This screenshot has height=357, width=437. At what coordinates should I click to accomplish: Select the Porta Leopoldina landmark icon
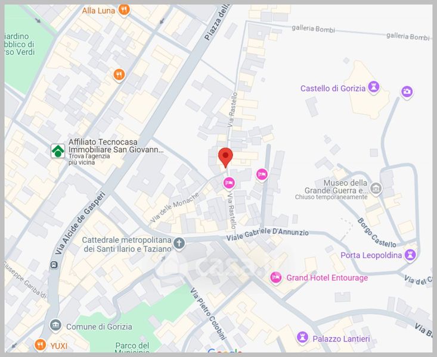pyautogui.click(x=410, y=255)
